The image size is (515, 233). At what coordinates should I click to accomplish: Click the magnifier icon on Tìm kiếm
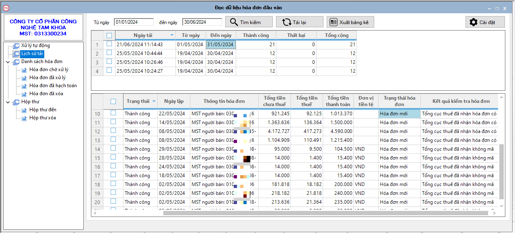[x=234, y=22]
